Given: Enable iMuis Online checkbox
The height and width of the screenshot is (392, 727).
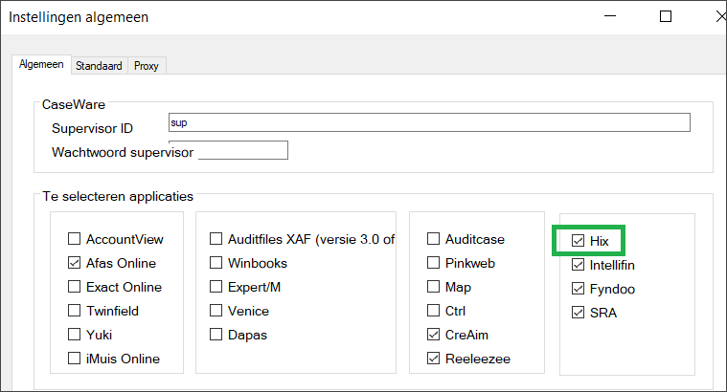Looking at the screenshot, I should tap(74, 359).
